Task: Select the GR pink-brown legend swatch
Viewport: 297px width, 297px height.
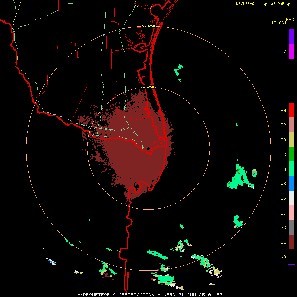Action: [x=291, y=125]
